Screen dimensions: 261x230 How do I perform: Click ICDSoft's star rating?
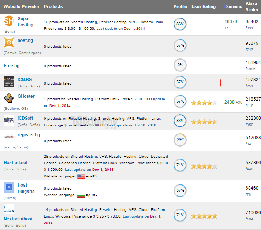click(204, 122)
